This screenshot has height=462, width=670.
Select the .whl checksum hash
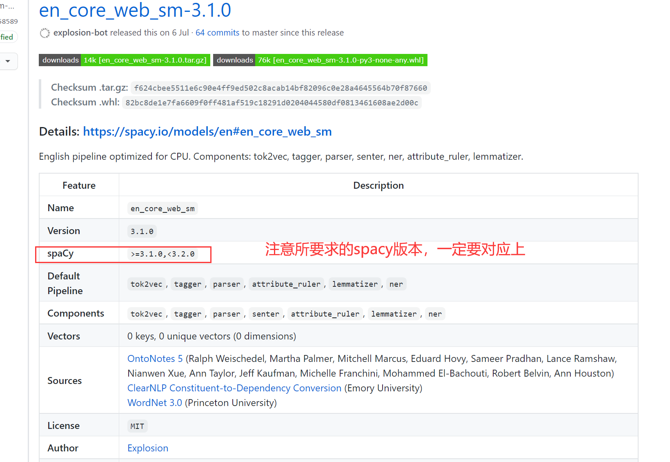(272, 103)
